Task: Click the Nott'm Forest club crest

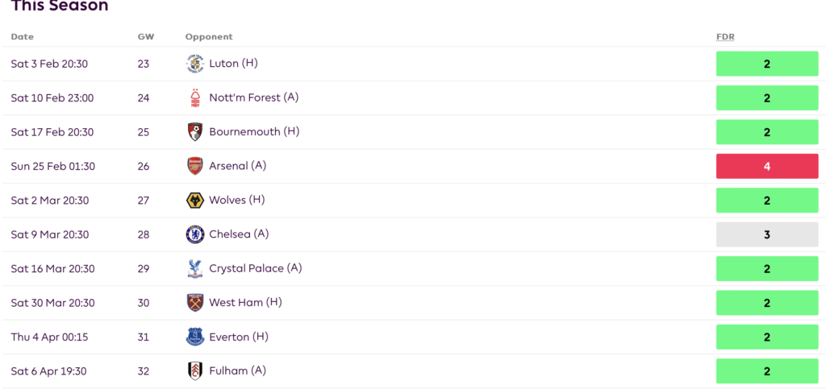Action: click(194, 98)
